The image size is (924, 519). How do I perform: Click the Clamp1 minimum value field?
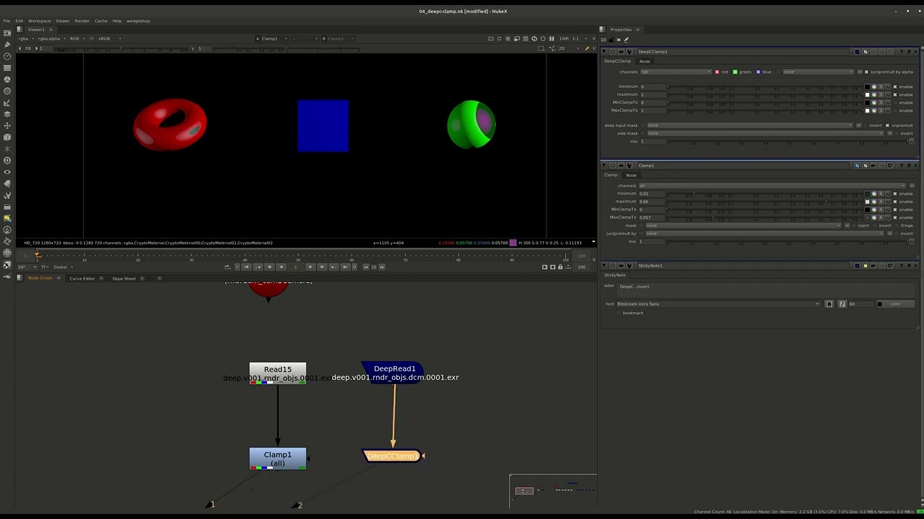point(652,194)
